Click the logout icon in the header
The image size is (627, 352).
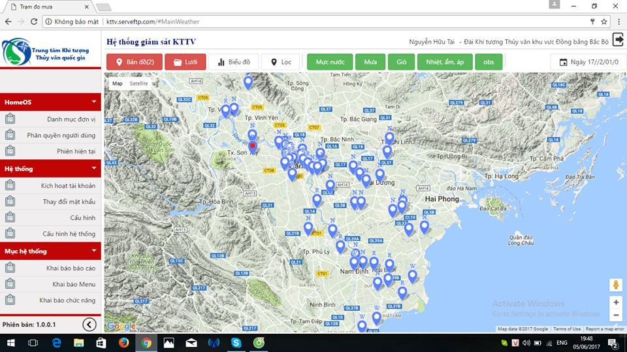point(618,40)
